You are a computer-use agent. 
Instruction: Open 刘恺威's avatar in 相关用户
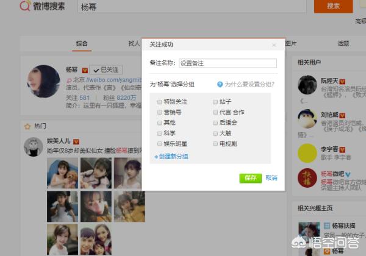pyautogui.click(x=307, y=119)
